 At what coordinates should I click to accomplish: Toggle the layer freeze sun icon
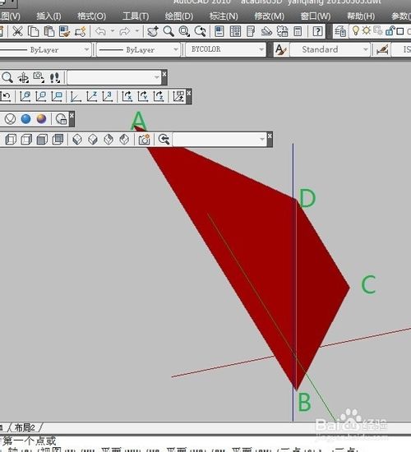[367, 30]
